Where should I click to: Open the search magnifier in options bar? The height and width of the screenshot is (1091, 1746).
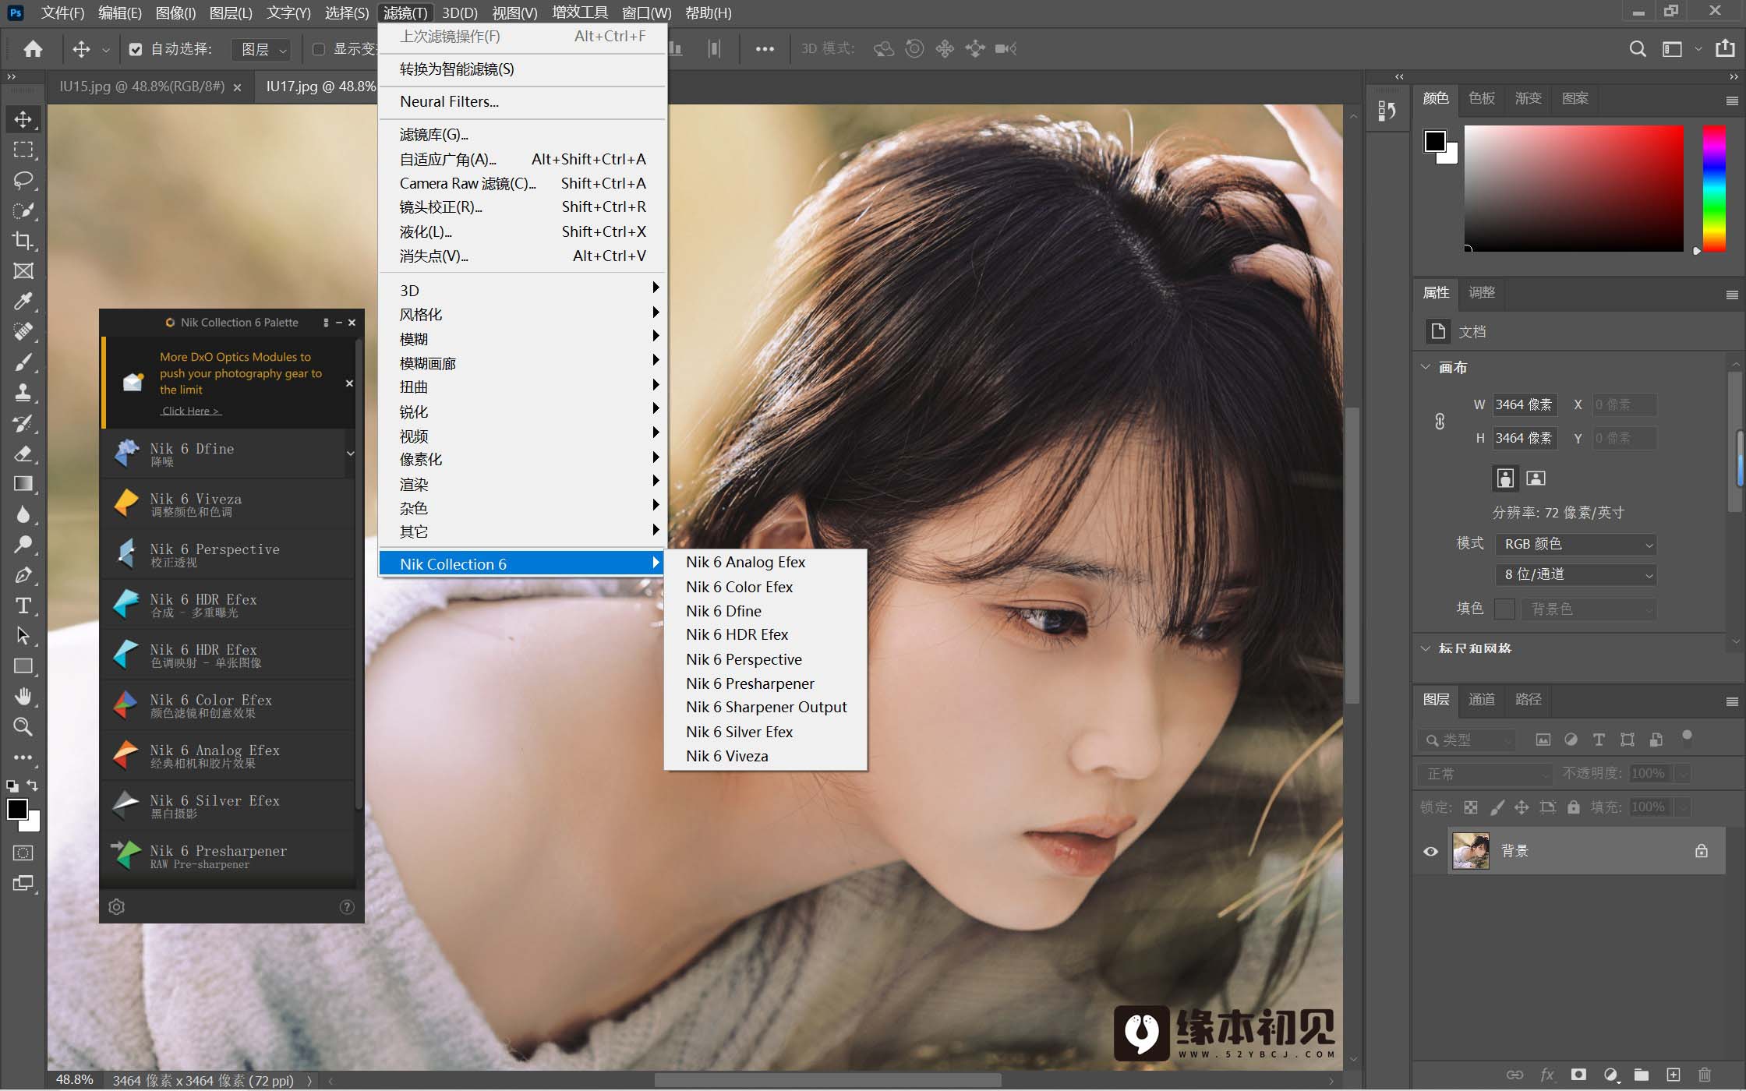coord(1638,49)
